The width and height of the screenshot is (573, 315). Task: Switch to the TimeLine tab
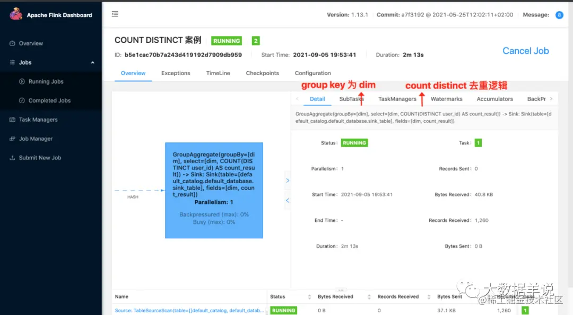click(x=218, y=73)
